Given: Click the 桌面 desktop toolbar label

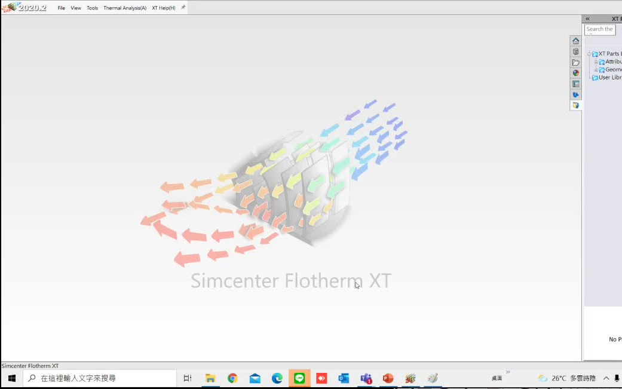Looking at the screenshot, I should (497, 379).
